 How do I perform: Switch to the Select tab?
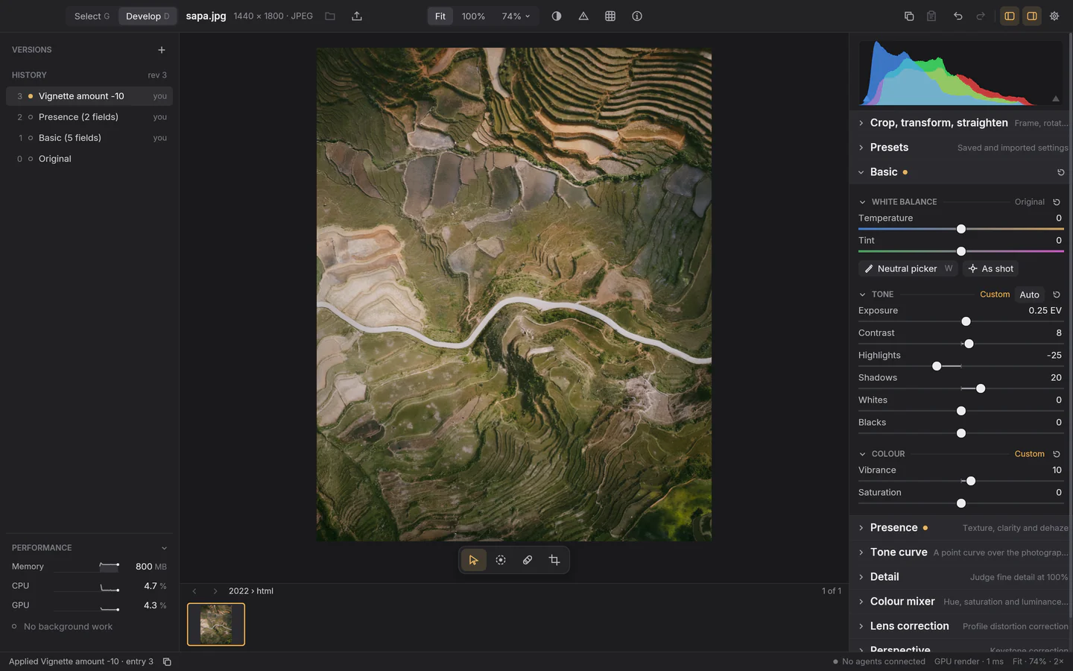92,16
